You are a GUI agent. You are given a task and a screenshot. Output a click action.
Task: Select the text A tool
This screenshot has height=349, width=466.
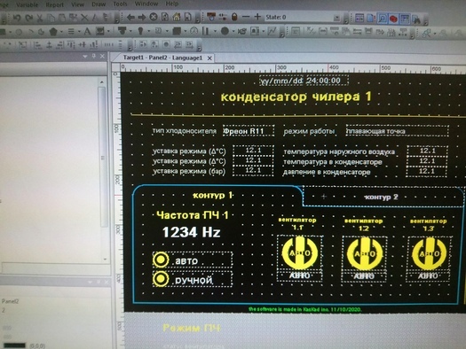(x=87, y=31)
